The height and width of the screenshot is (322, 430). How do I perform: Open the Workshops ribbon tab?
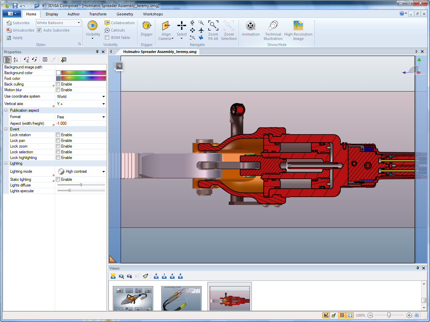point(153,14)
